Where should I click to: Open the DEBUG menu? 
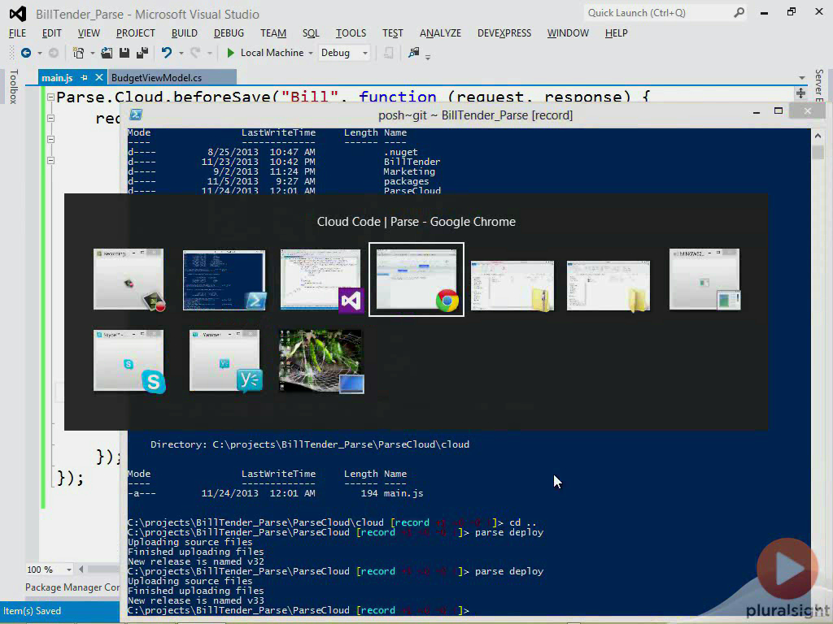(229, 32)
